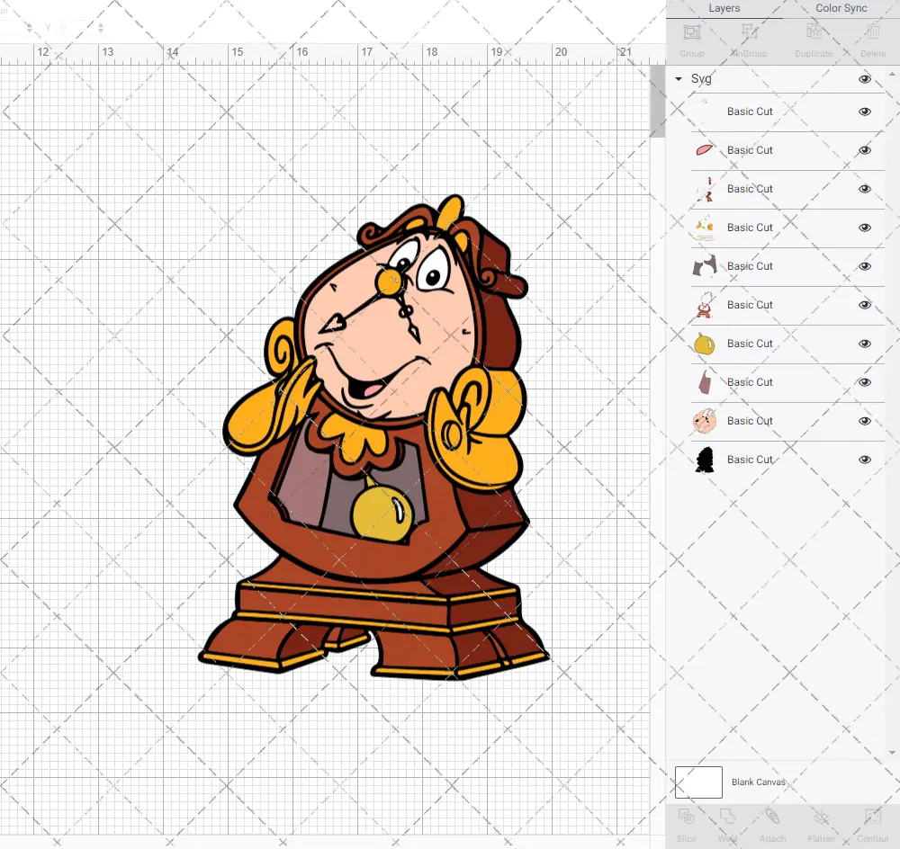900x849 pixels.
Task: Select the Contour tool
Action: 872,817
